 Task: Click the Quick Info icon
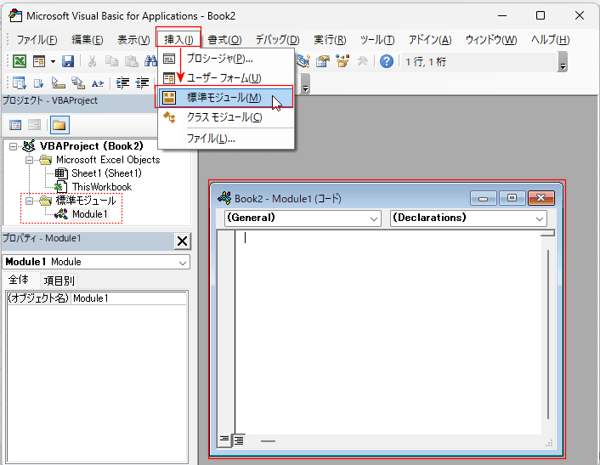point(58,82)
